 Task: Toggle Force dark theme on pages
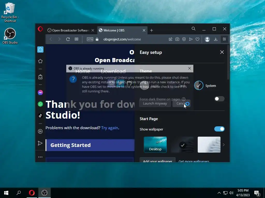(219, 99)
